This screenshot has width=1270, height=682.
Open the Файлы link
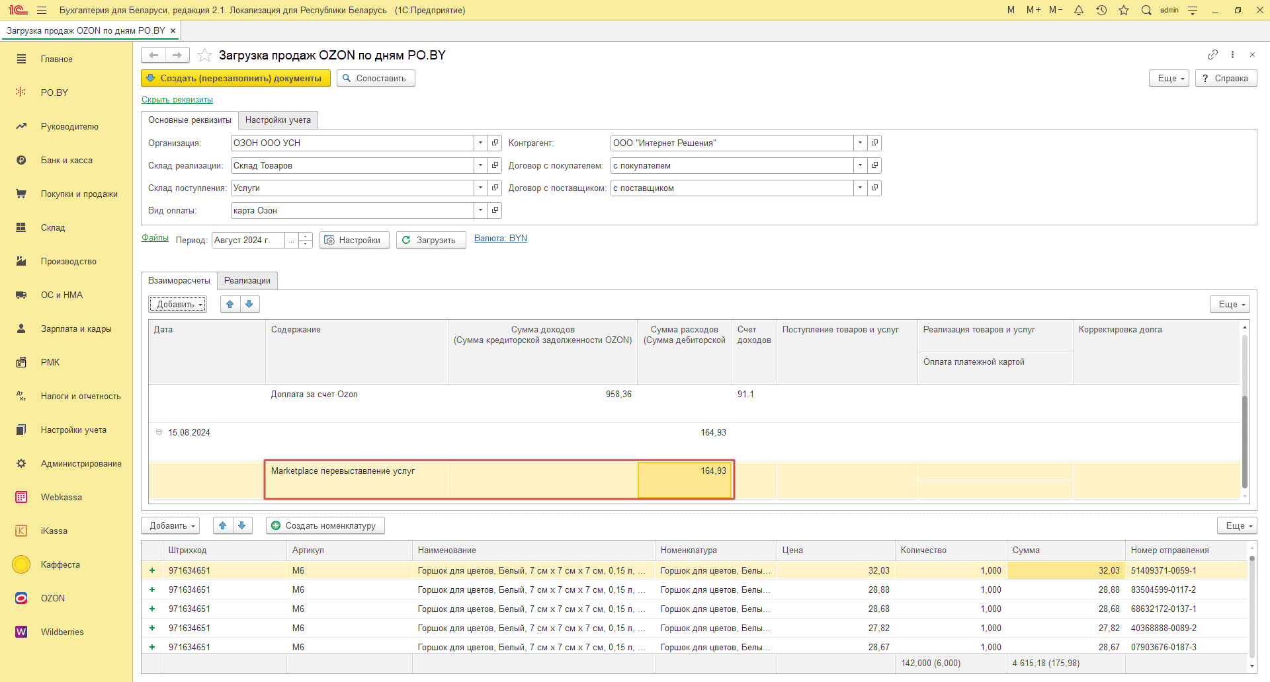point(155,237)
